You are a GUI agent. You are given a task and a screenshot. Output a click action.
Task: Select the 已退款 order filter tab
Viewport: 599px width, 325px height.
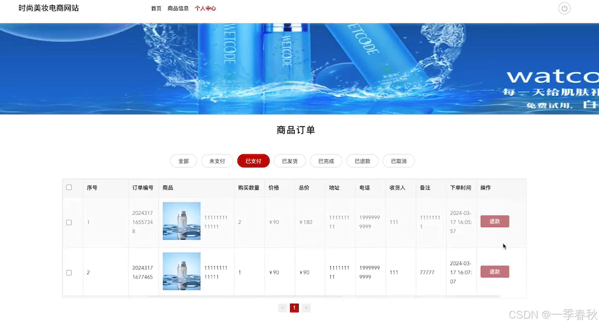362,161
